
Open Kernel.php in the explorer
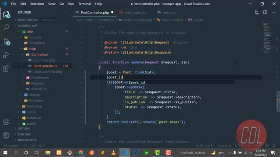coord(39,89)
